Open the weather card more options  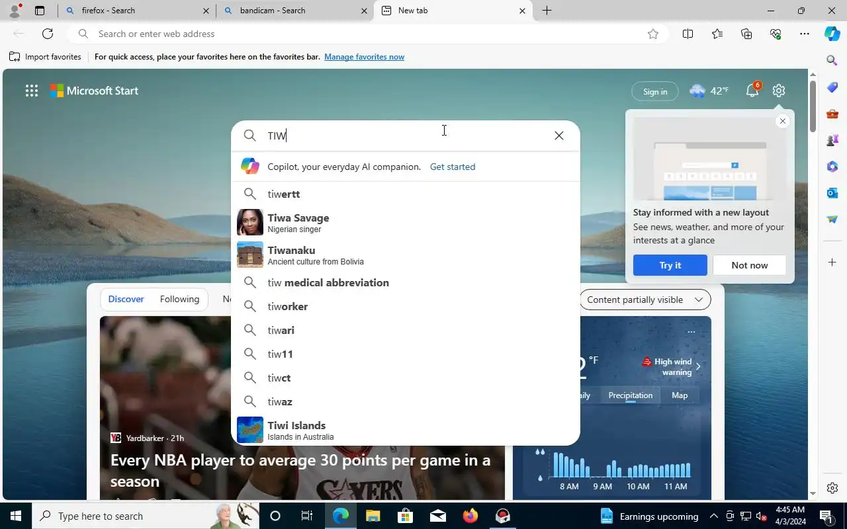[x=691, y=332]
